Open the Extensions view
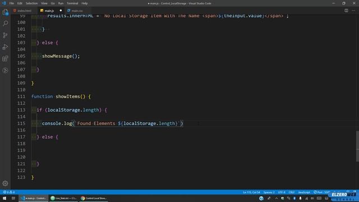359x202 pixels. coord(5,58)
